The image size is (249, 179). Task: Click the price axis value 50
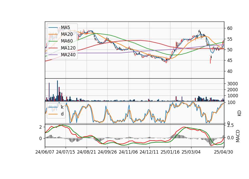(x=230, y=50)
